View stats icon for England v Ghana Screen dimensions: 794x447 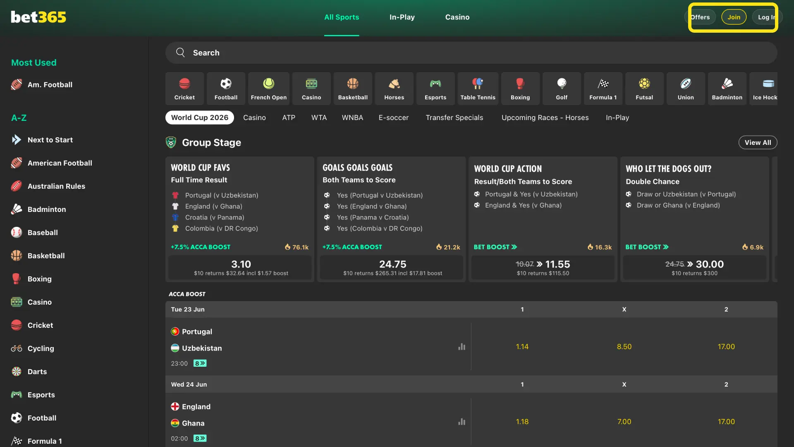click(462, 422)
